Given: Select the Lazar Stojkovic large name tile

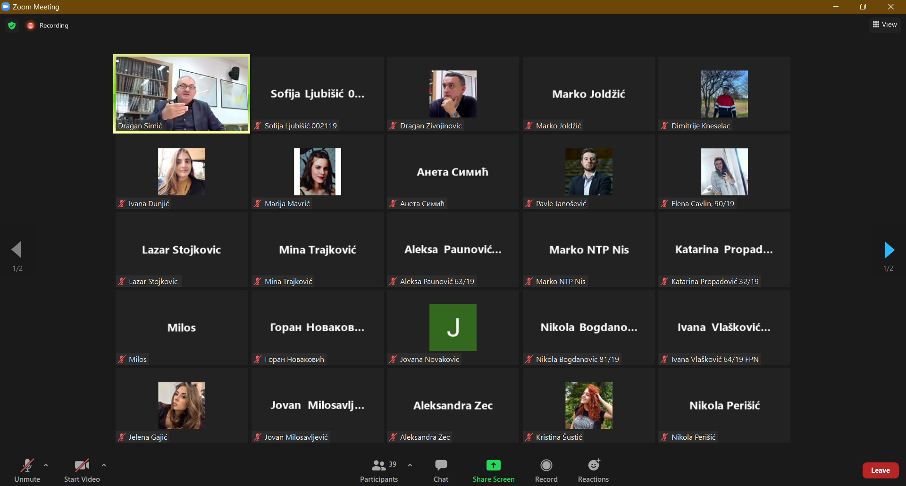Looking at the screenshot, I should pos(182,250).
